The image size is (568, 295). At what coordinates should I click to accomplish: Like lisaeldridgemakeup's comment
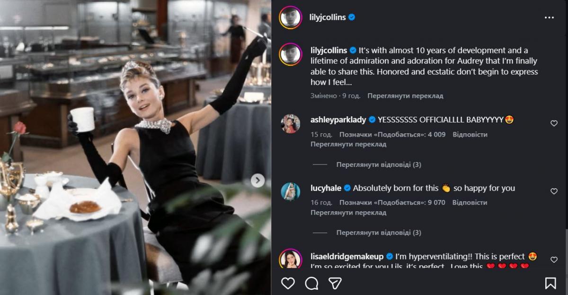click(x=554, y=260)
